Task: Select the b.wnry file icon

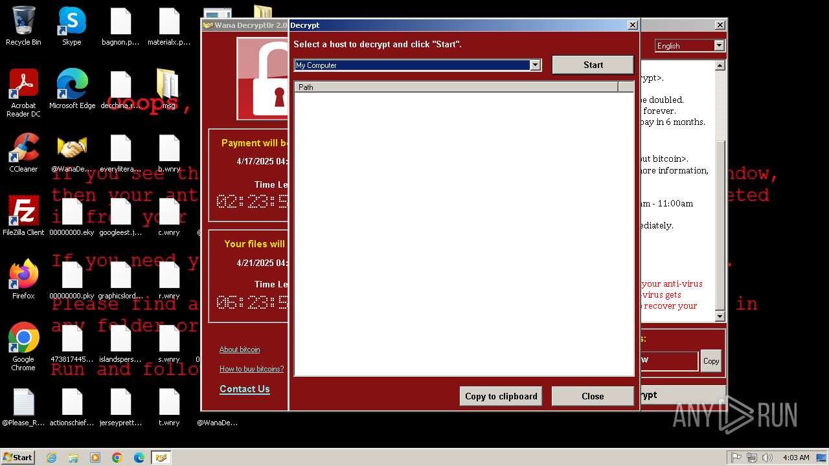Action: point(169,153)
